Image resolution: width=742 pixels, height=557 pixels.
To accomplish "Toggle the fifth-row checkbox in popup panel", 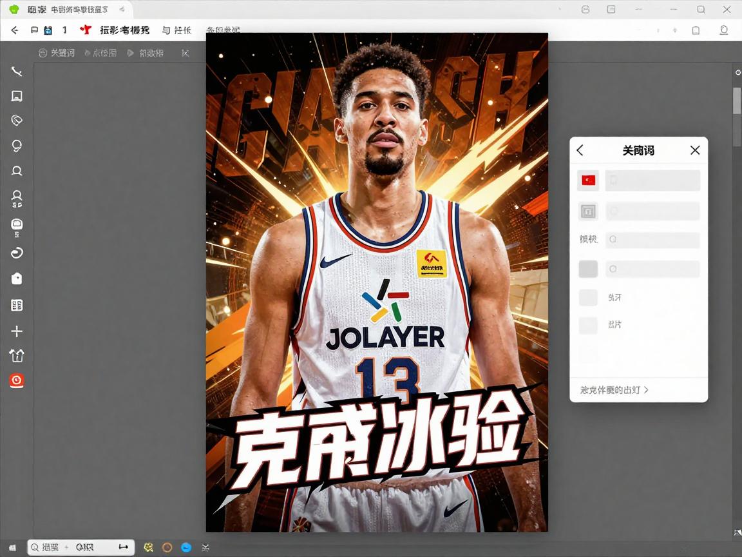I will pos(588,297).
